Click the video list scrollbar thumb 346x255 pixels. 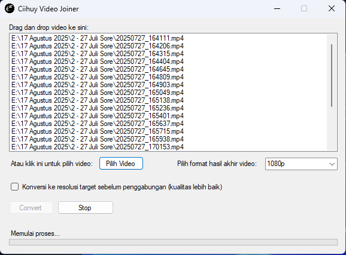coord(332,75)
